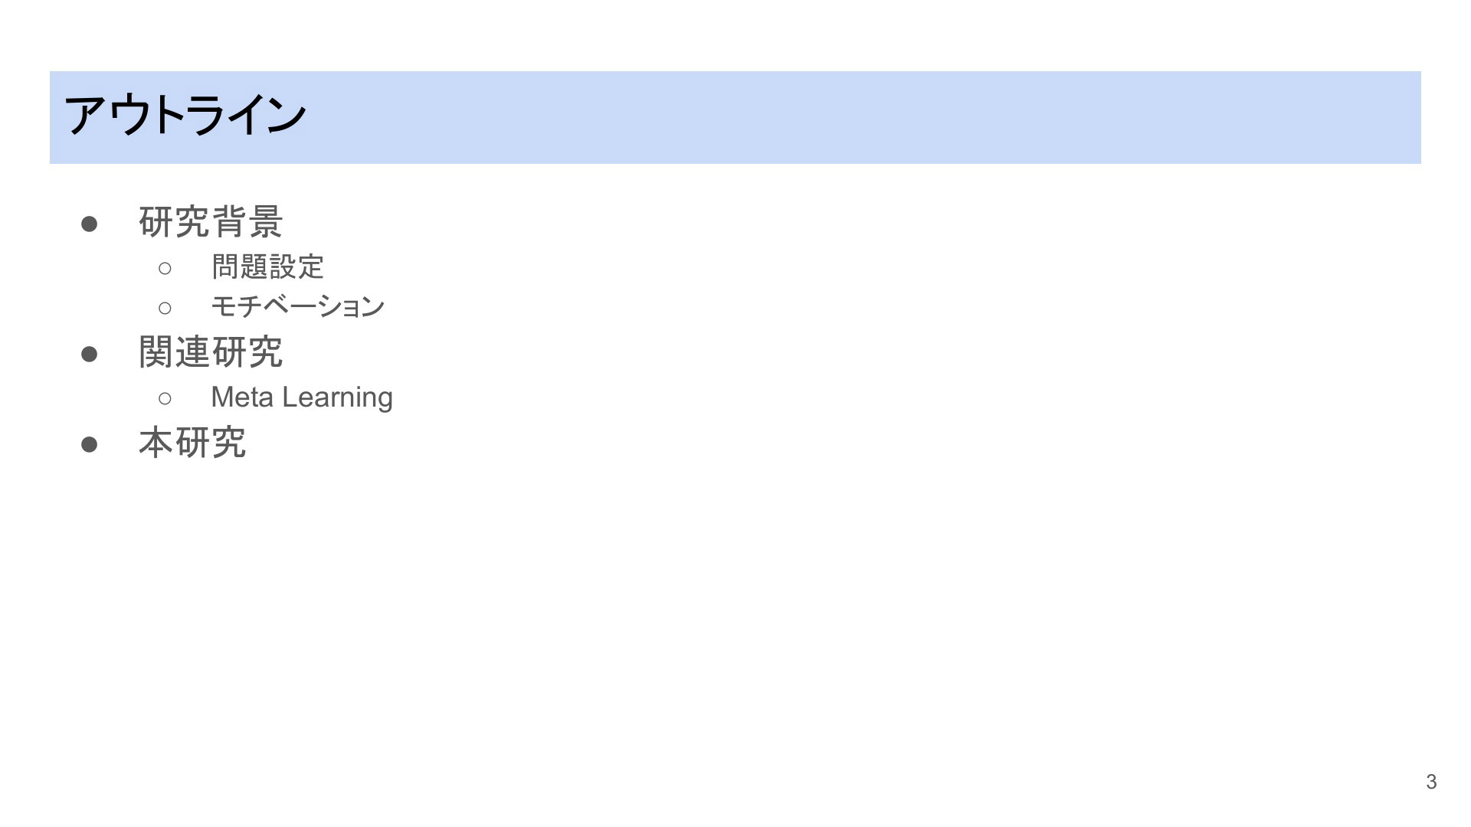This screenshot has width=1471, height=827.
Task: Select the モチベーション sub-item
Action: coord(297,306)
